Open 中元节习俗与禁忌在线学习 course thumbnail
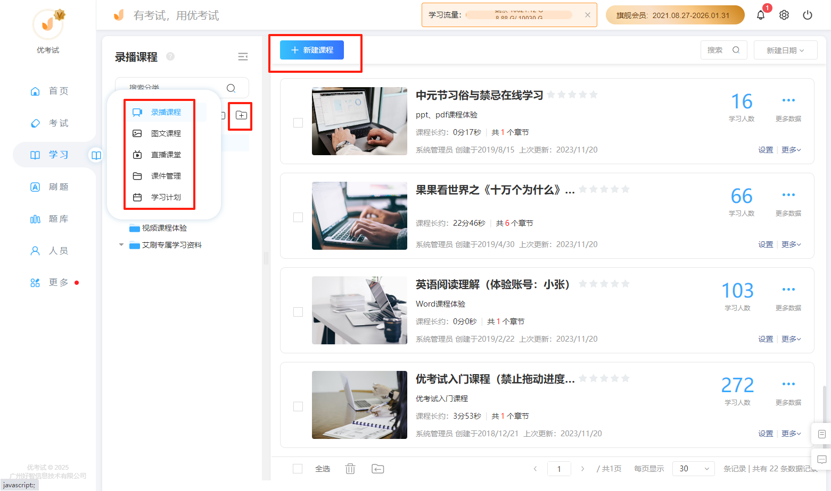Image resolution: width=831 pixels, height=491 pixels. coord(359,121)
